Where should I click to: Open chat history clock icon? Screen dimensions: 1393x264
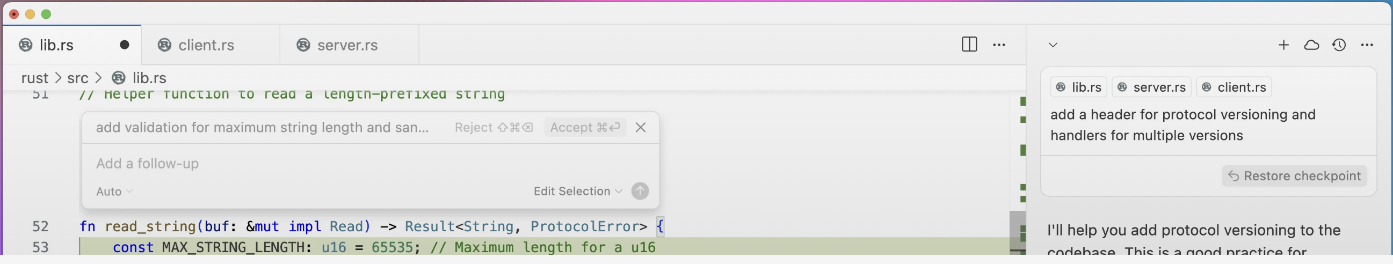[x=1339, y=45]
